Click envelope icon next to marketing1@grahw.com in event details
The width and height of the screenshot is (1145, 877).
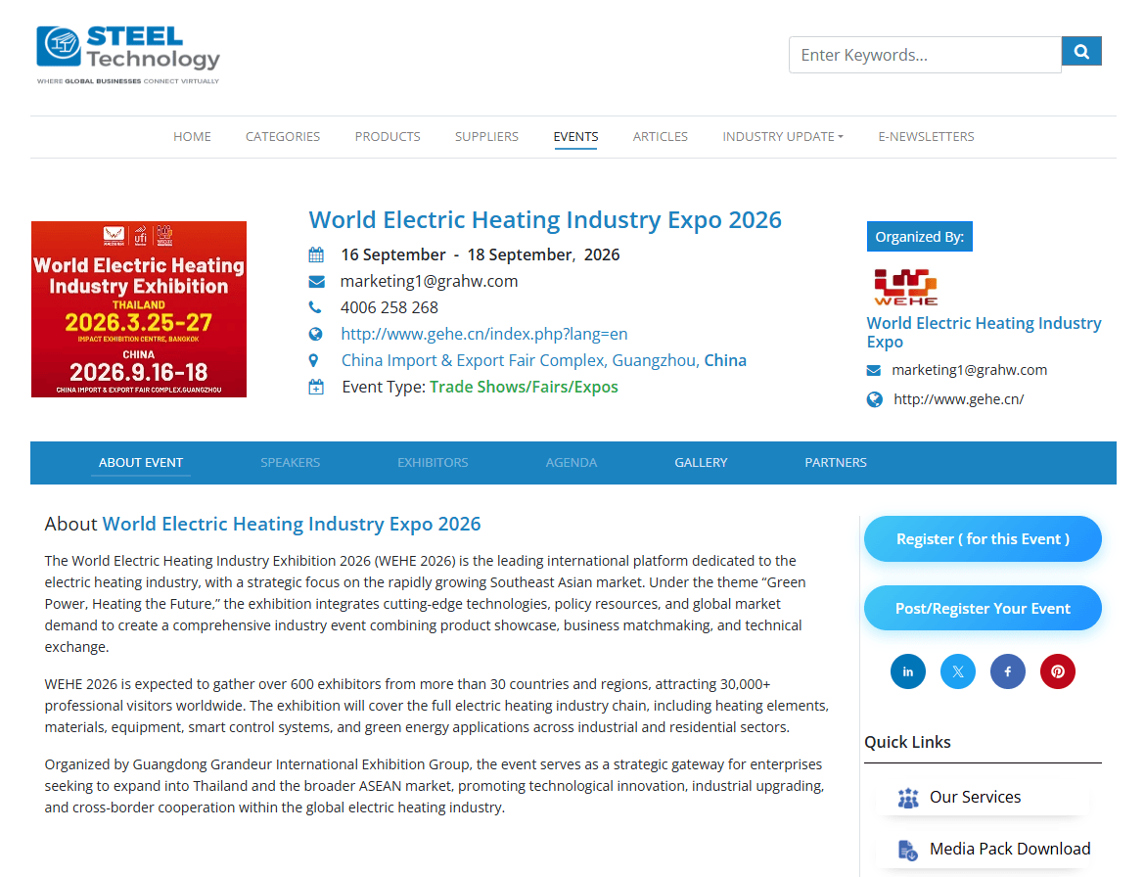click(x=316, y=281)
